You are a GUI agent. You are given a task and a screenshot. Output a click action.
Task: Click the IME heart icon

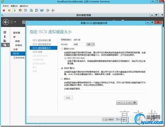(x=130, y=103)
